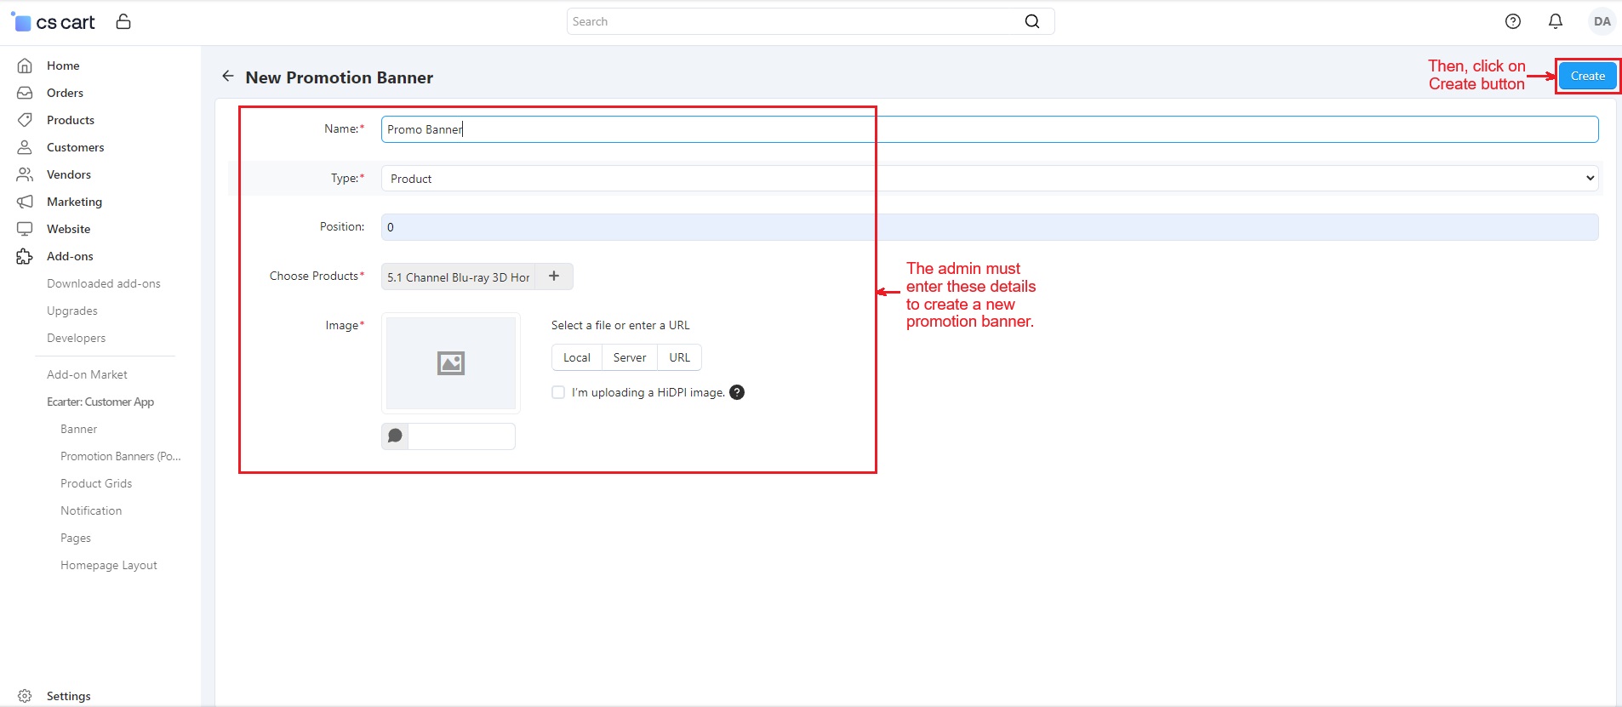This screenshot has width=1622, height=707.
Task: Click the plus icon to add products
Action: pos(554,277)
